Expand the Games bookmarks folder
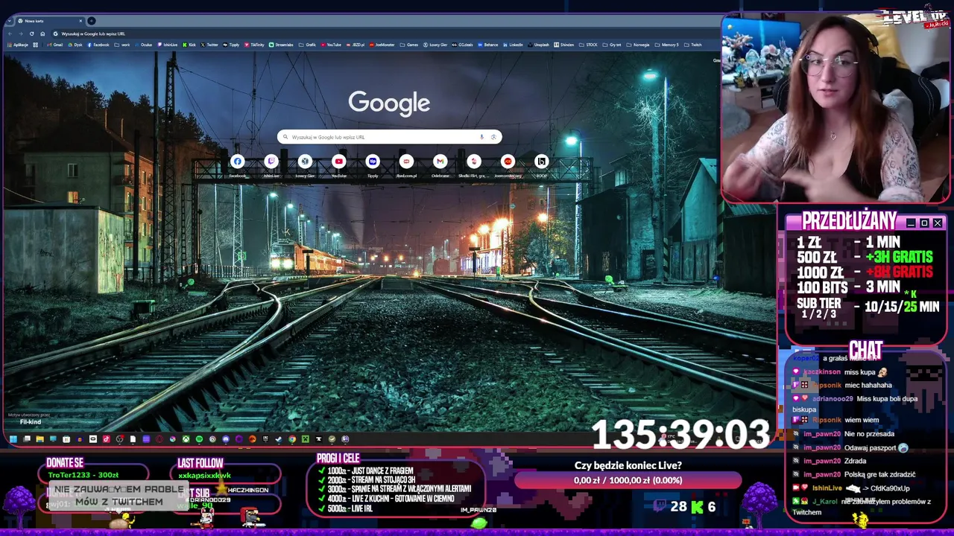Viewport: 954px width, 536px height. (x=409, y=45)
